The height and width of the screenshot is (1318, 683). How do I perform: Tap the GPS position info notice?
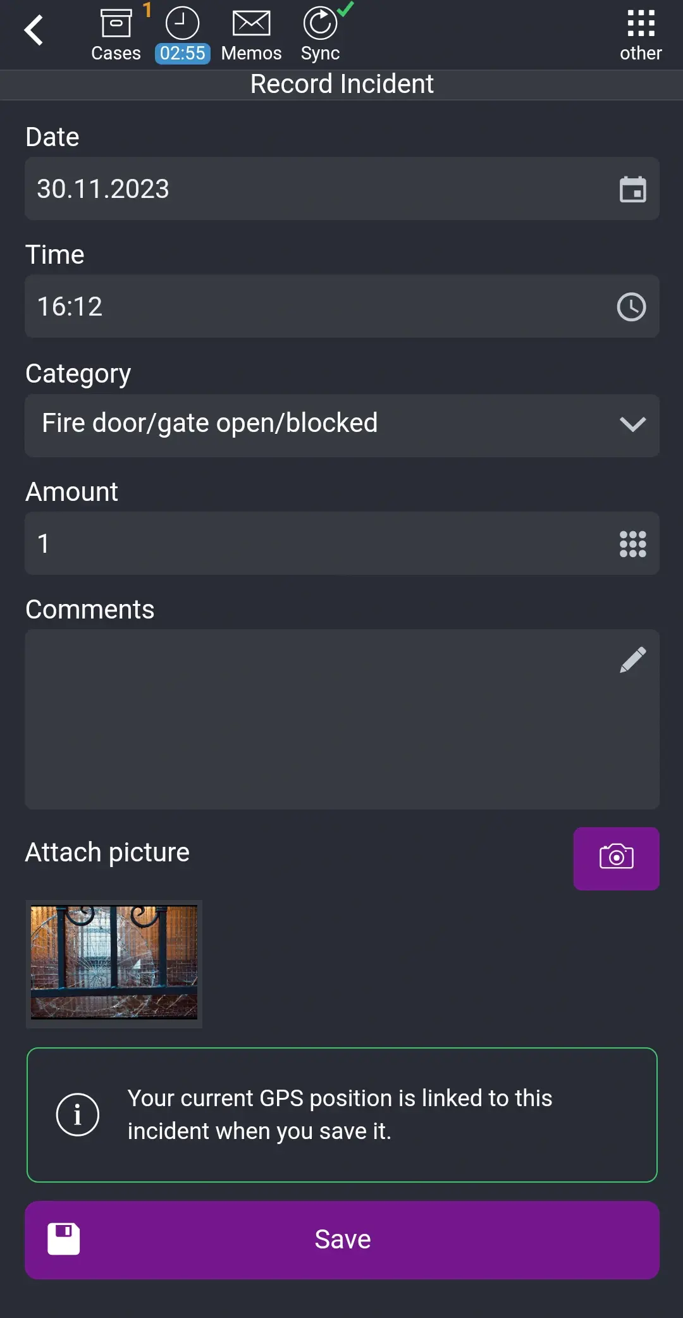[x=341, y=1114]
